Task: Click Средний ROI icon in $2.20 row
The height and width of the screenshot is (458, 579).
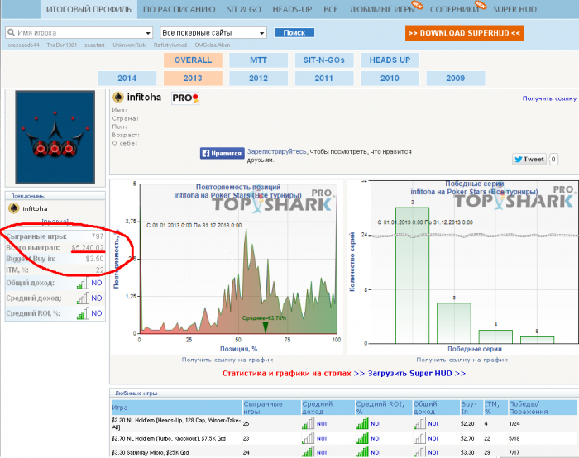Action: [362, 423]
